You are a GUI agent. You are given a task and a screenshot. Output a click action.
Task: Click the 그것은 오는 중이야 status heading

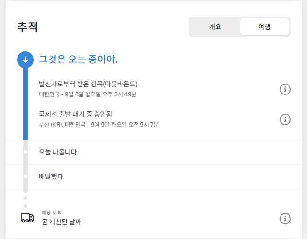[x=78, y=60]
